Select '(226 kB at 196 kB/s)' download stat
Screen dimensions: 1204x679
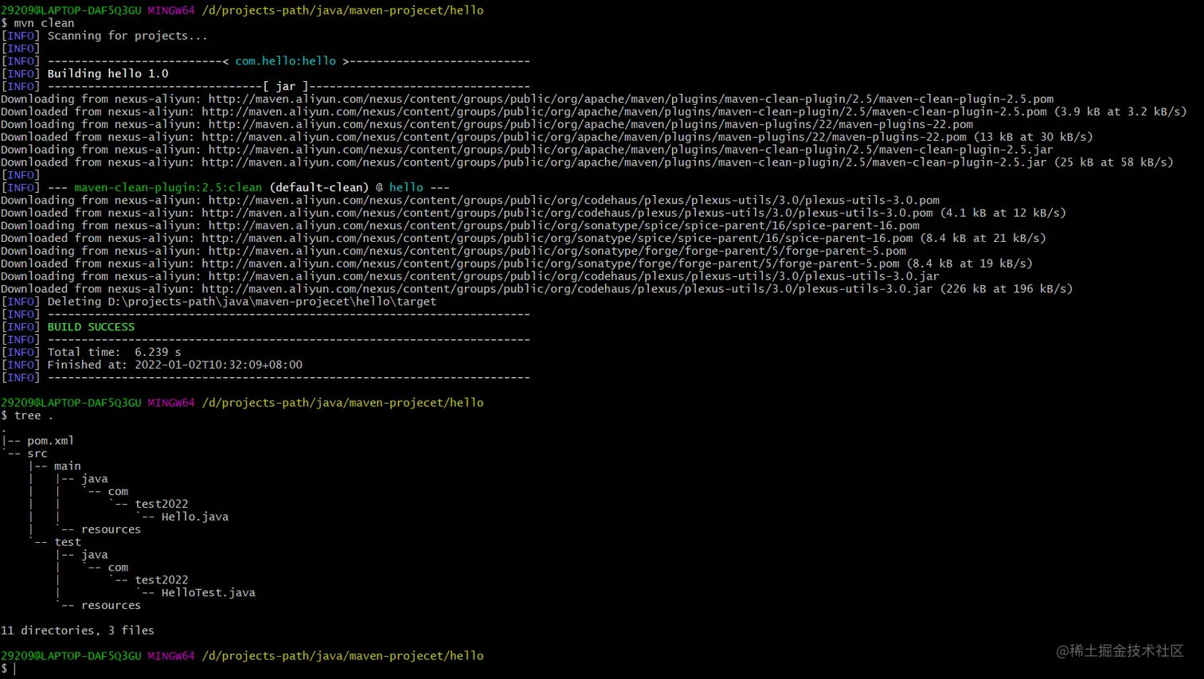click(1007, 289)
